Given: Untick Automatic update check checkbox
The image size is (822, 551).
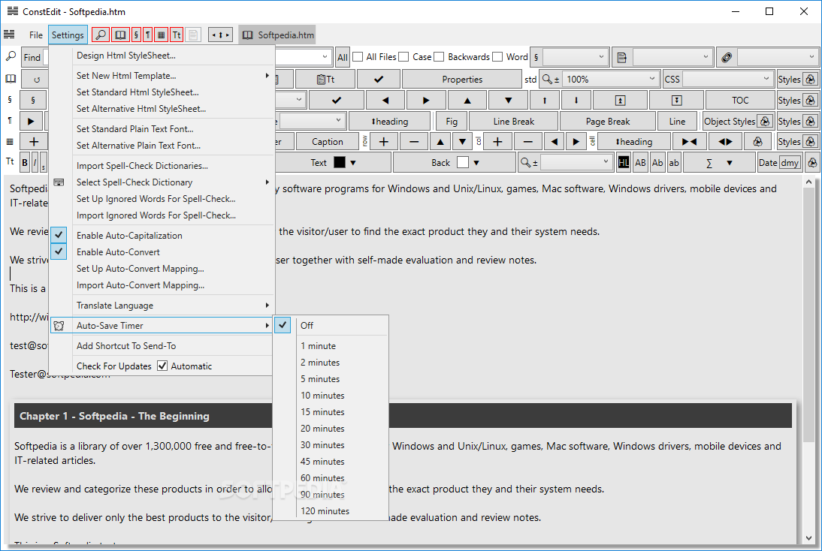Looking at the screenshot, I should 162,366.
